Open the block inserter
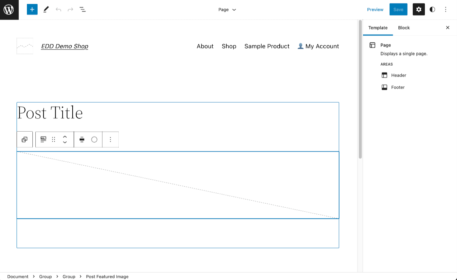Viewport: 457px width, 280px height. 32,9
